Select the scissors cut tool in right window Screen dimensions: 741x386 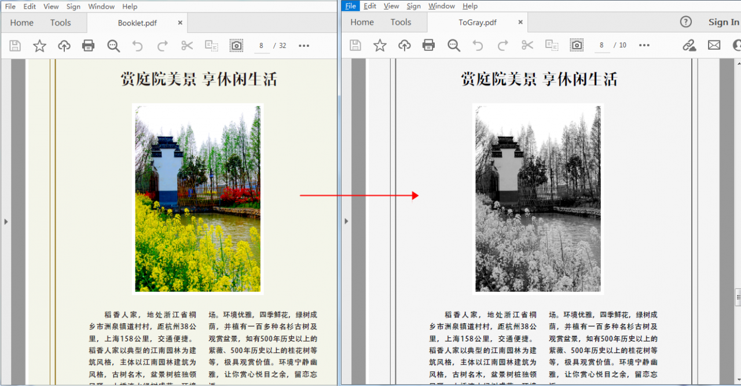pyautogui.click(x=527, y=45)
